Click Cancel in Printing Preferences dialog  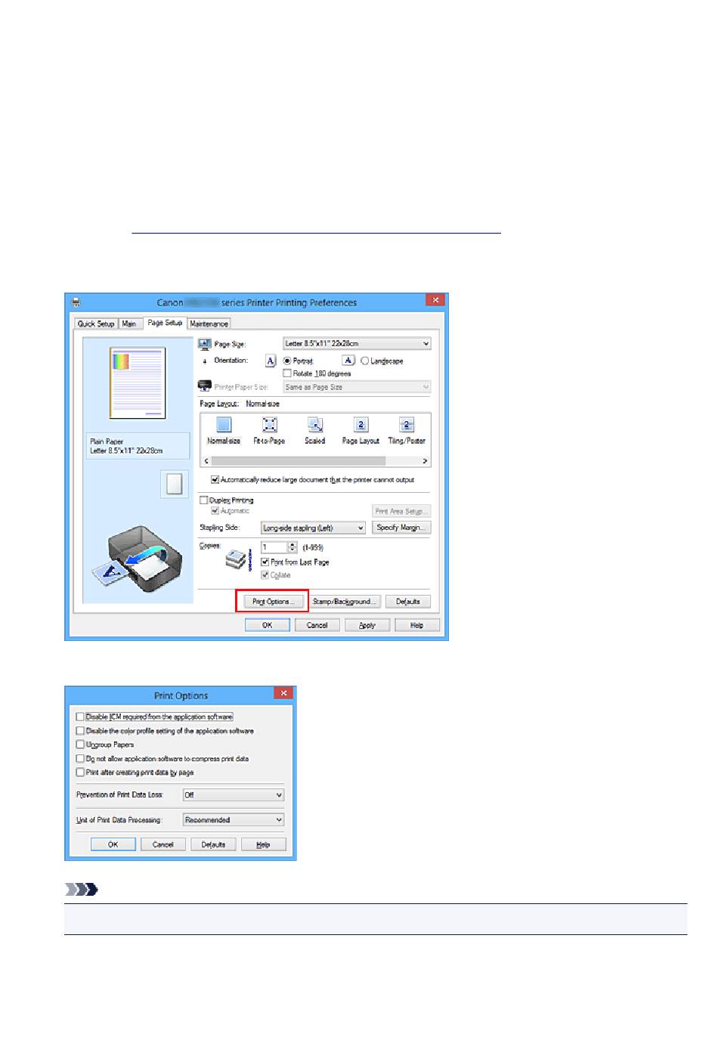[x=317, y=625]
